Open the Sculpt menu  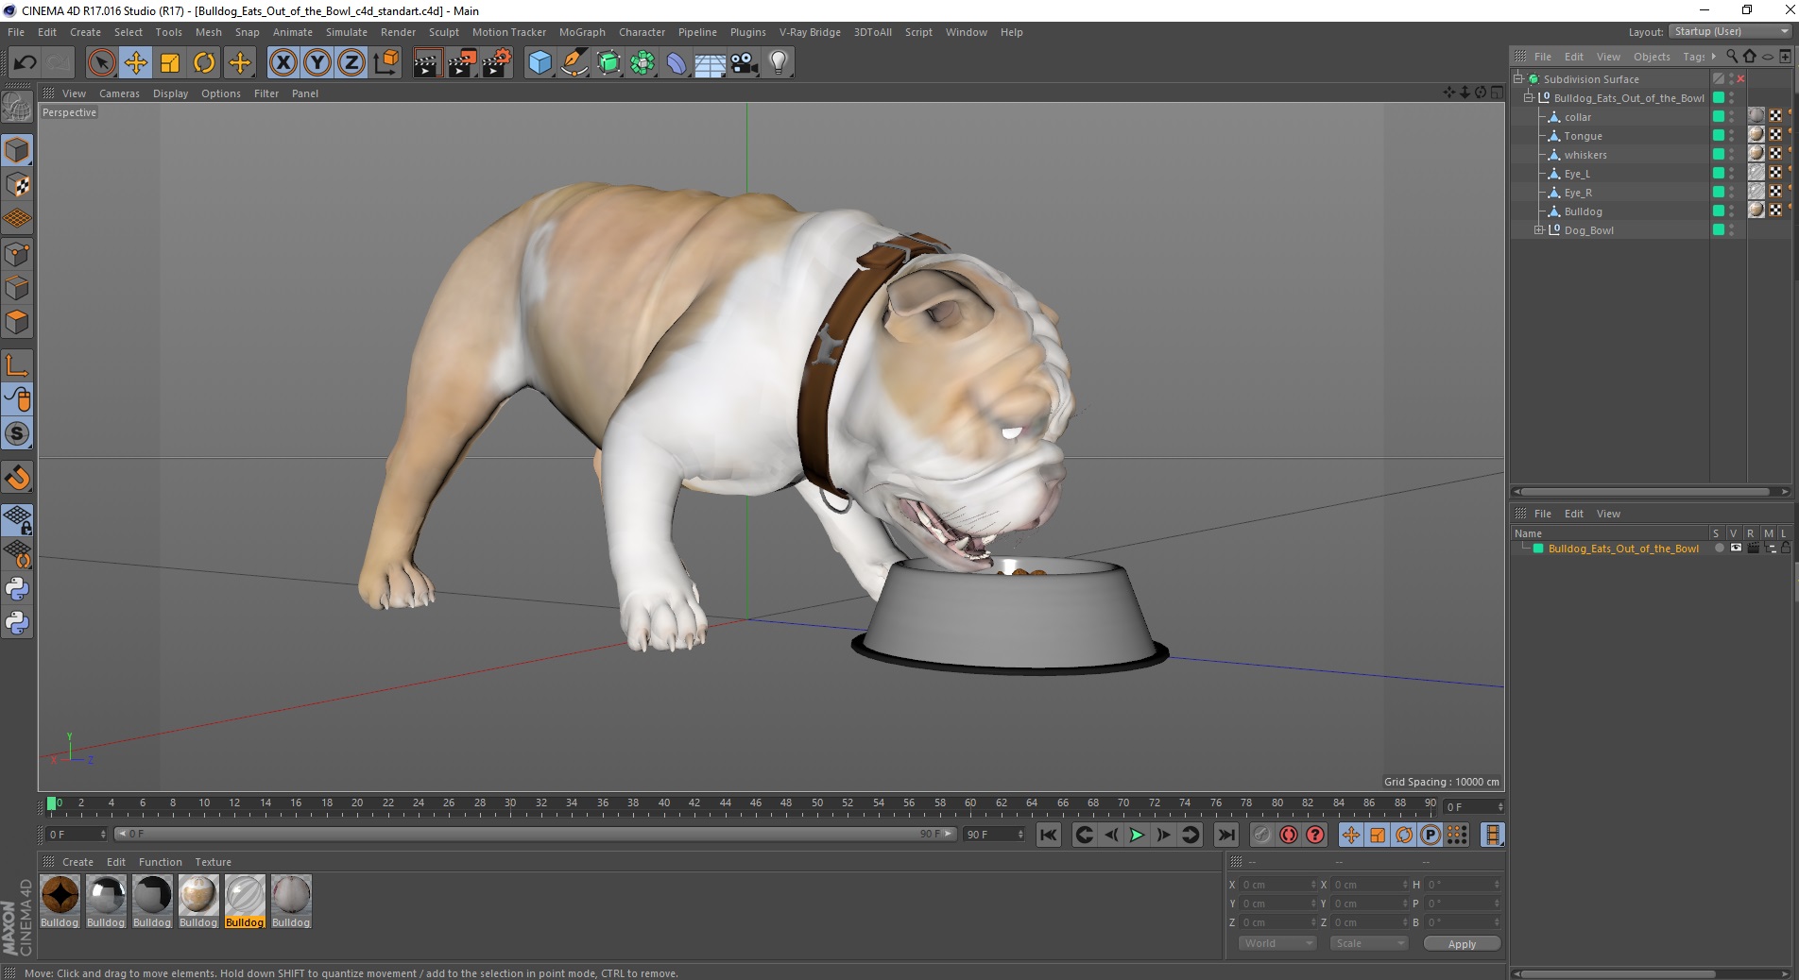pyautogui.click(x=443, y=32)
